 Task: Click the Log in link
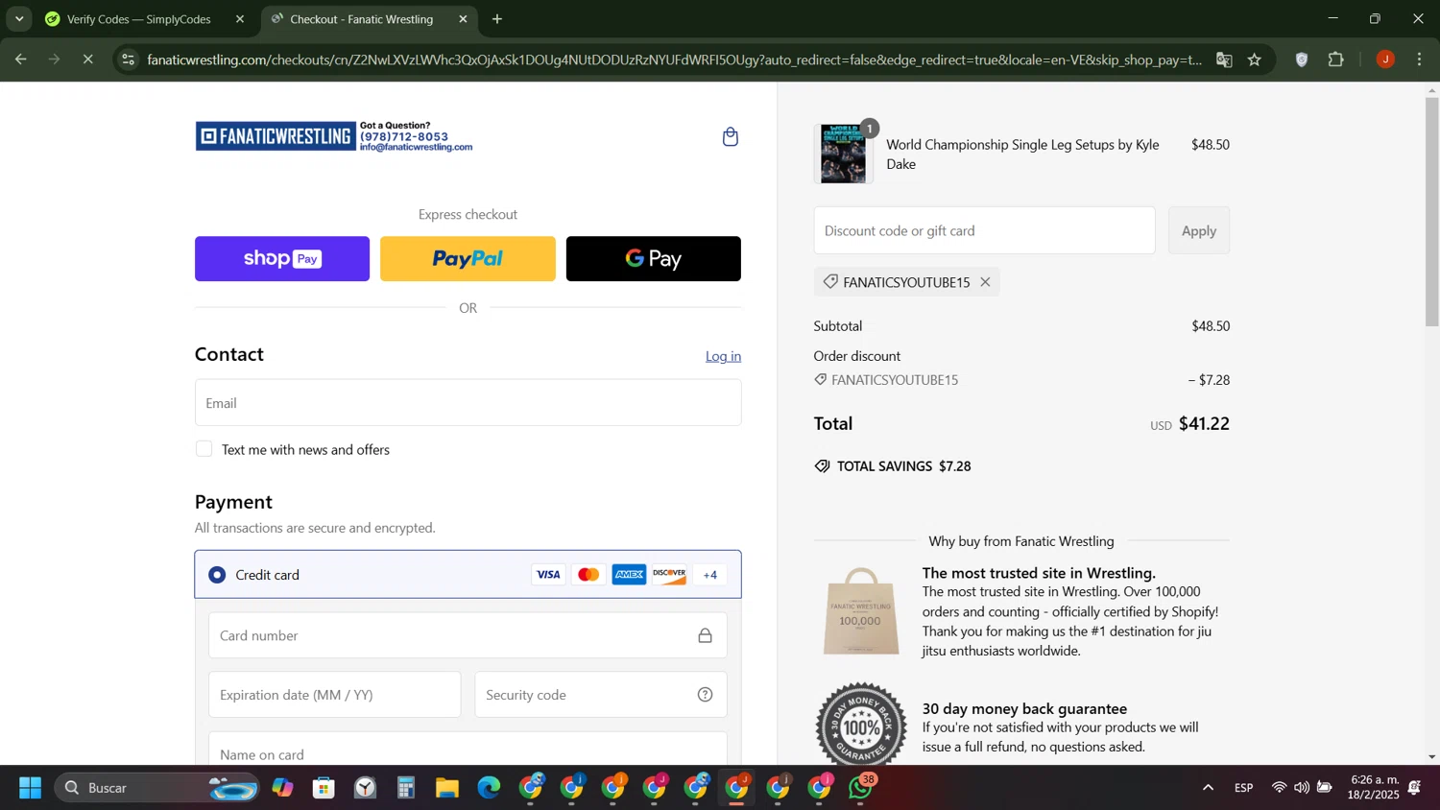coord(723,356)
